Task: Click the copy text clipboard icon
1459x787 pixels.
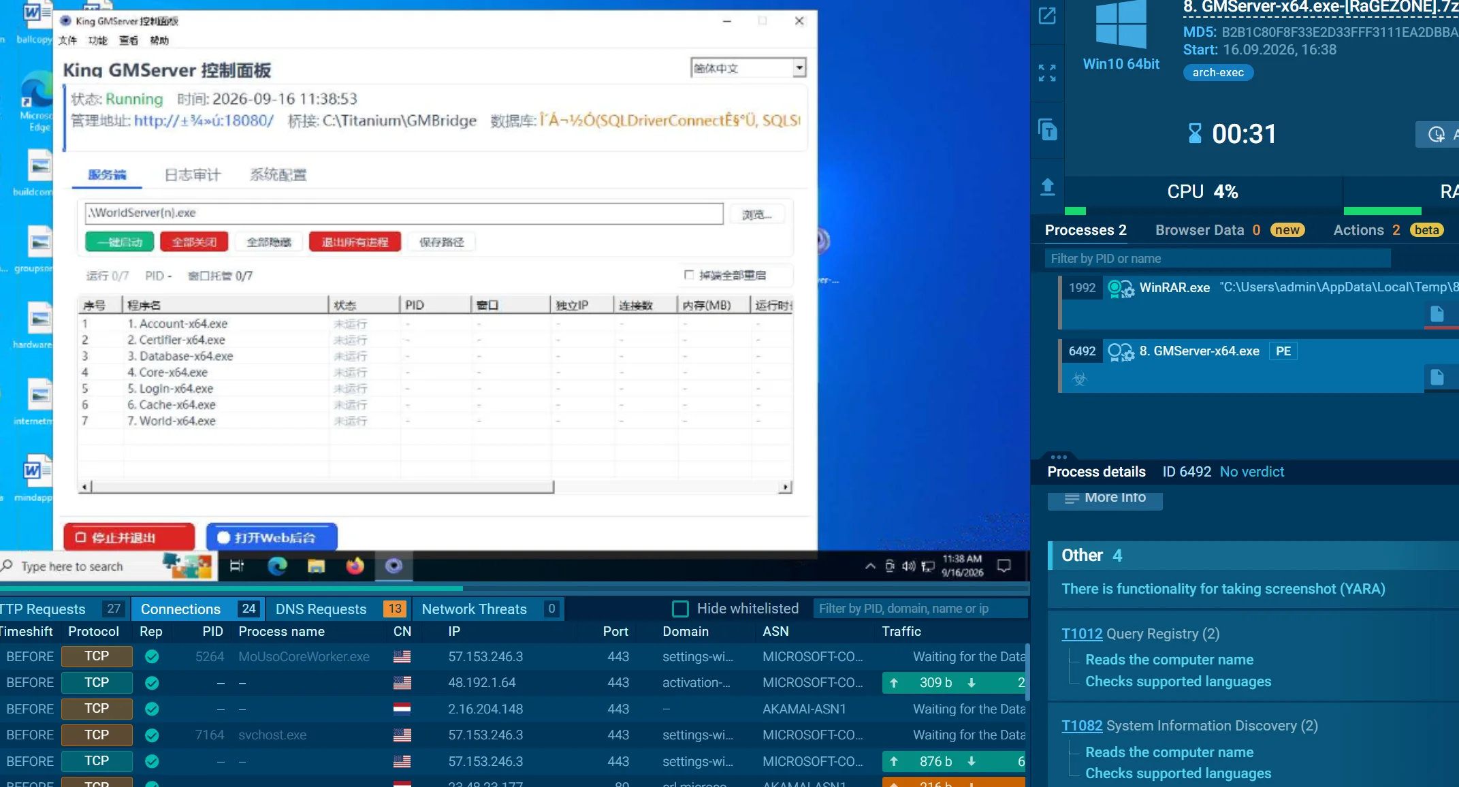Action: [x=1047, y=129]
